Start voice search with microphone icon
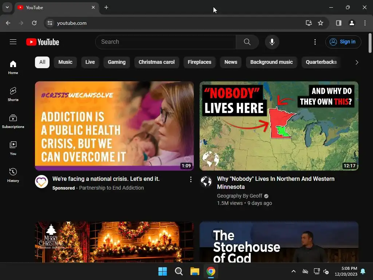 pyautogui.click(x=272, y=42)
